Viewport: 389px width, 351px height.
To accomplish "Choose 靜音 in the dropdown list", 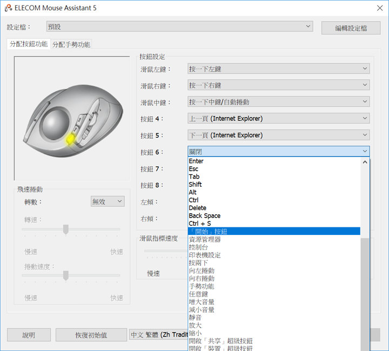I will pos(274,318).
